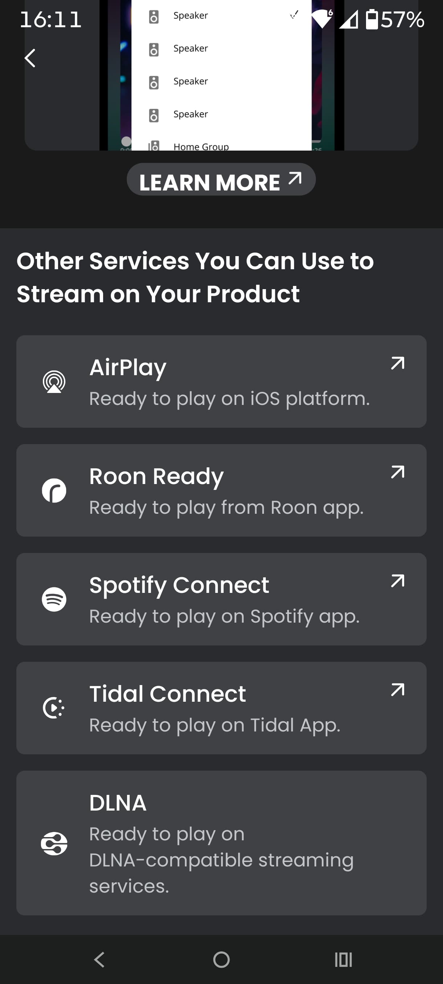Screen dimensions: 443x984
Task: Select the Roon Ready service title
Action: [157, 476]
